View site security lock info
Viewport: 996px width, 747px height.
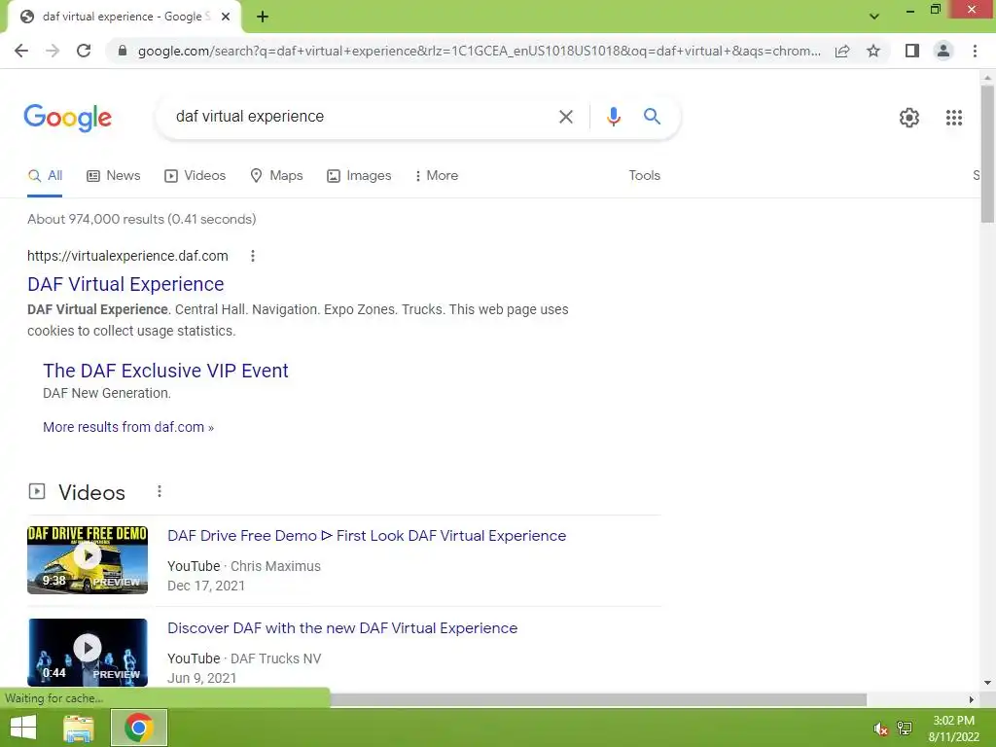tap(123, 51)
